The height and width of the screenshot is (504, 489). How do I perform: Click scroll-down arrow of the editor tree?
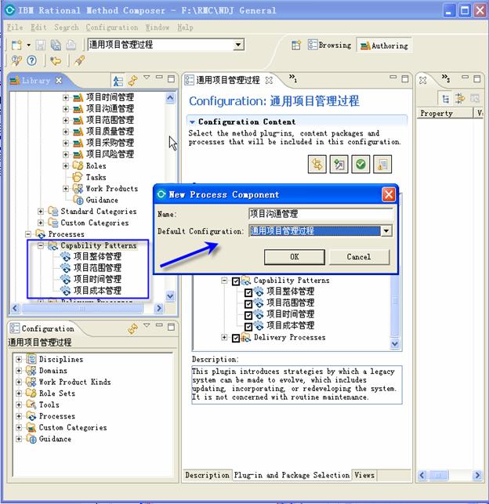click(395, 344)
